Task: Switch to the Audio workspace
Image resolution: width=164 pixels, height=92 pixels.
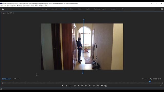Action: point(88,9)
